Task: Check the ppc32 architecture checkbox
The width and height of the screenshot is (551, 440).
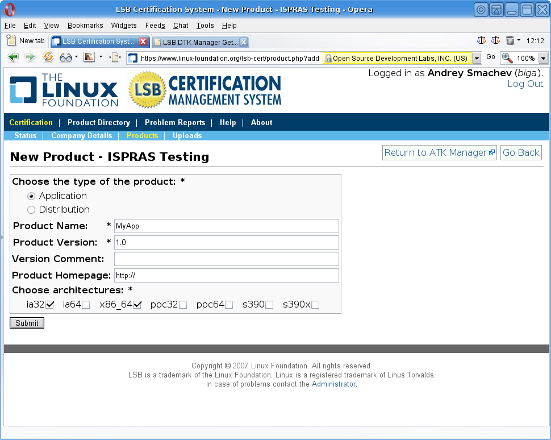Action: click(x=183, y=305)
